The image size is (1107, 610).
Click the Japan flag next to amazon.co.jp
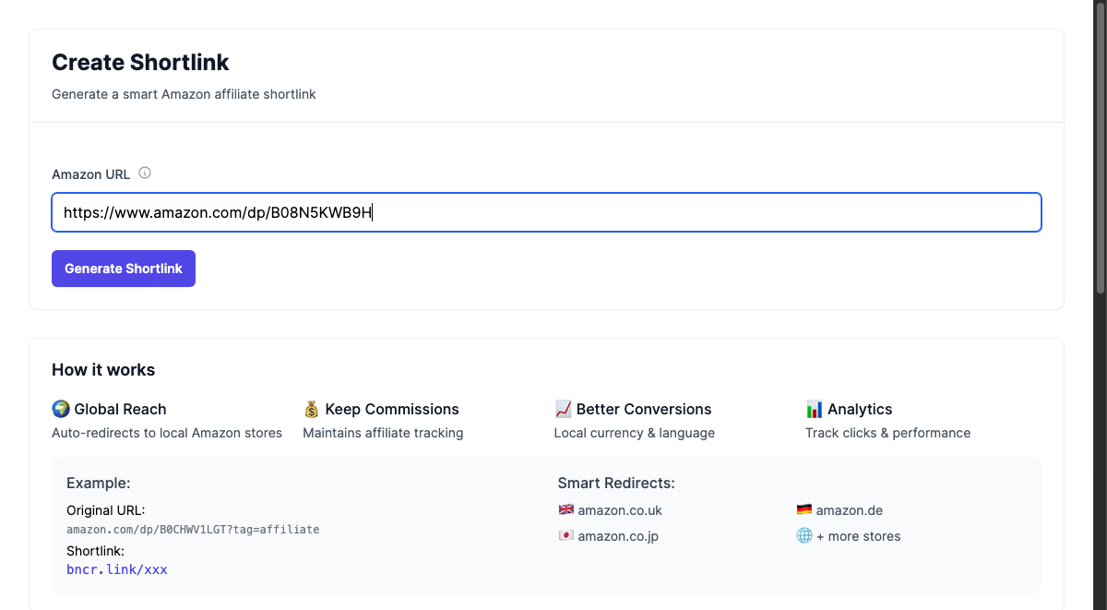click(x=566, y=535)
